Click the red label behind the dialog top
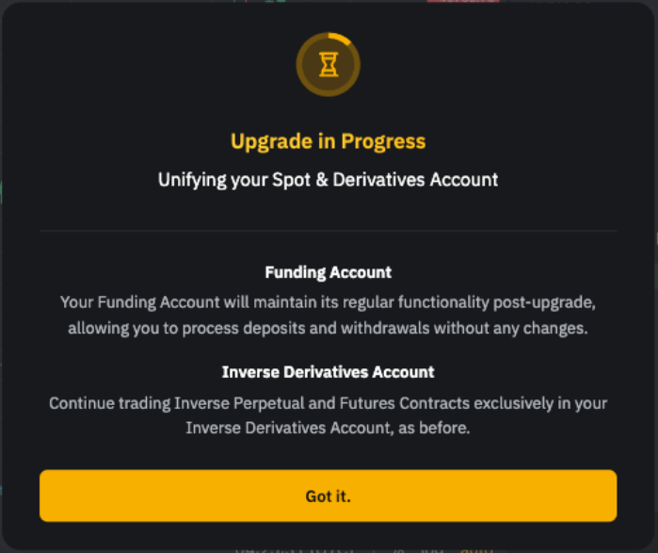658x553 pixels. coord(463,1)
